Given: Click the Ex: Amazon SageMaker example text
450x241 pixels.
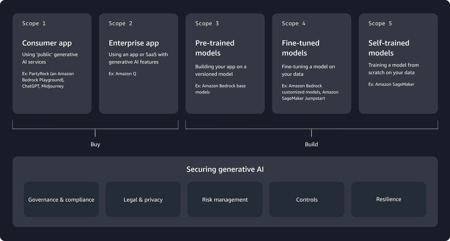Looking at the screenshot, I should pos(391,84).
